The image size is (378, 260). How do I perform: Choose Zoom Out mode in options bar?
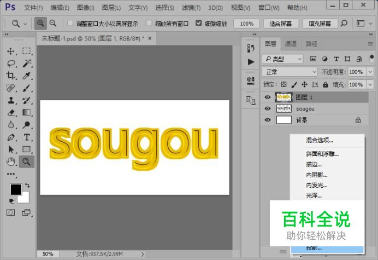coord(53,24)
